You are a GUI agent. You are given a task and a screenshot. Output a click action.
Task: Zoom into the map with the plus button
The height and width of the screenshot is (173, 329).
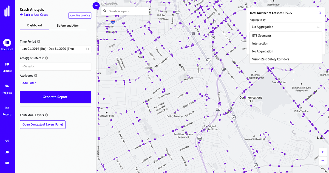(x=322, y=152)
